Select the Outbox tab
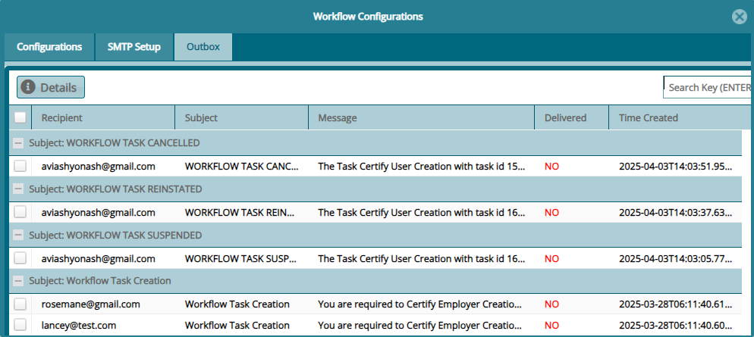This screenshot has width=754, height=337. click(203, 47)
